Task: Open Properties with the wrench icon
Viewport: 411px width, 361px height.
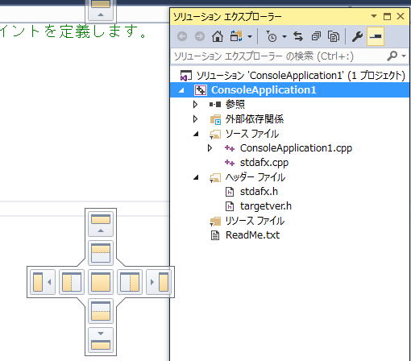Action: [357, 36]
